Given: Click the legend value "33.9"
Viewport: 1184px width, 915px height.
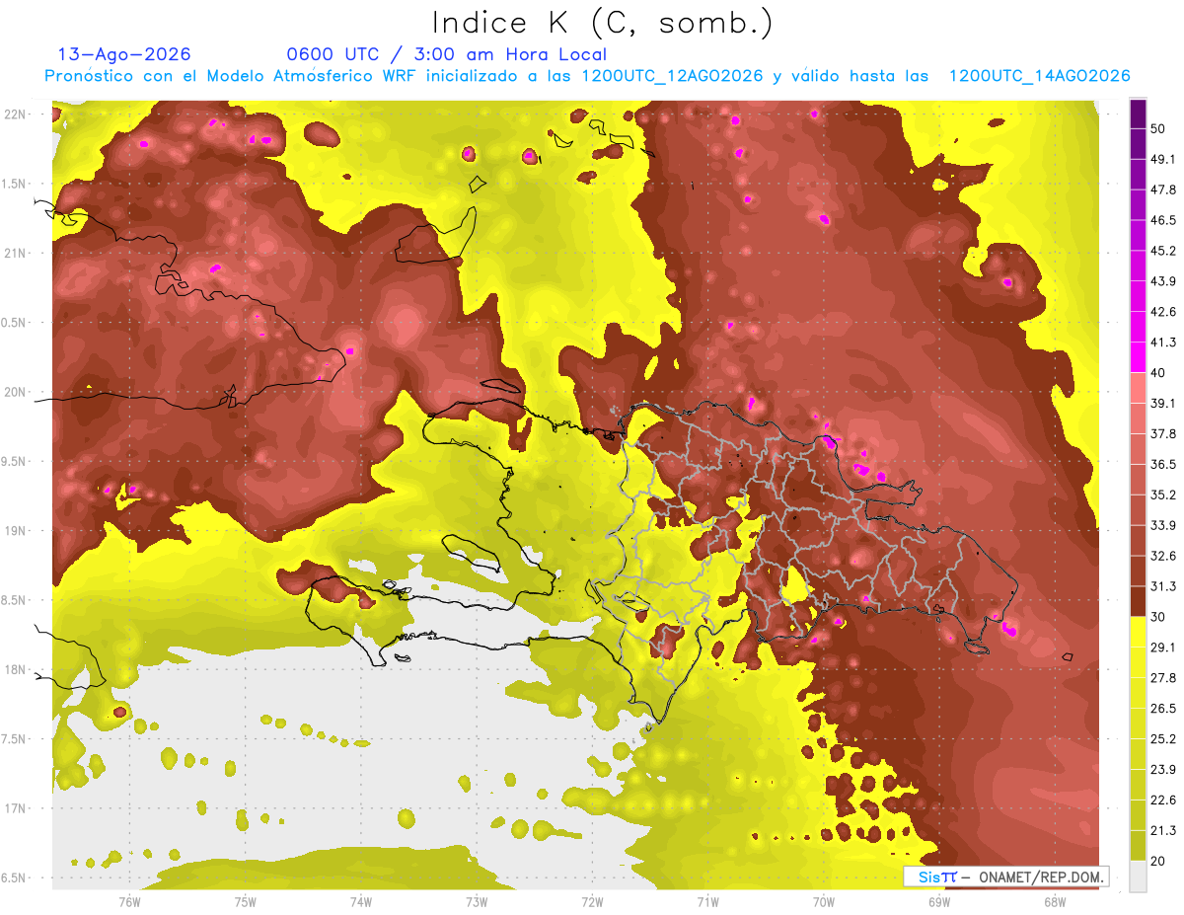Looking at the screenshot, I should click(x=1163, y=525).
